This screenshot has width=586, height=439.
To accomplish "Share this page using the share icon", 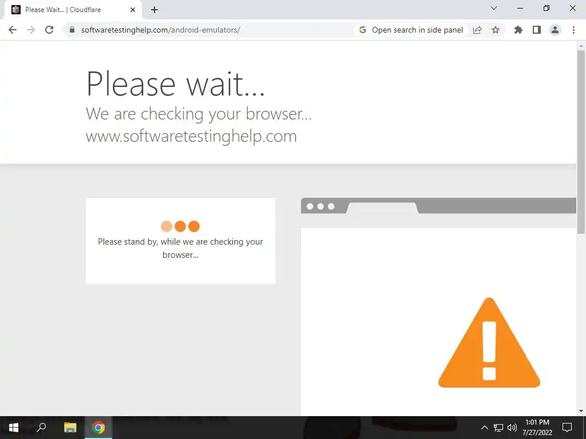I will [x=477, y=30].
